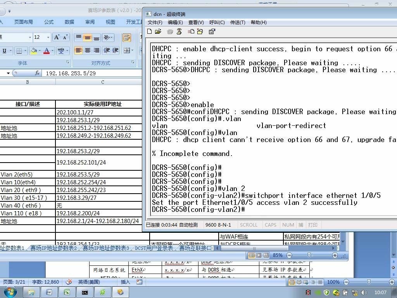Open 帮助(H) menu in HyperTerminal

pyautogui.click(x=259, y=22)
